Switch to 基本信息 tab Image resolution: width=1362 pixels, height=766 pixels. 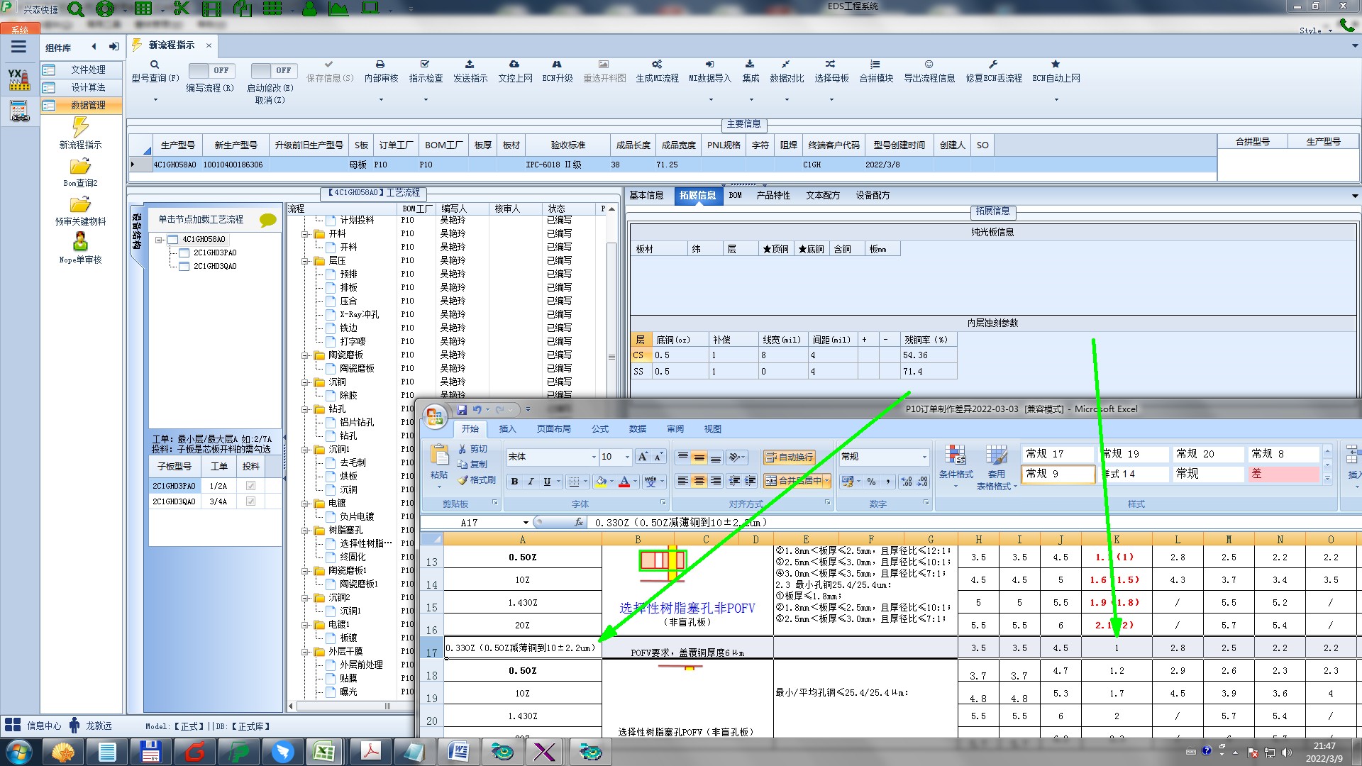click(646, 196)
